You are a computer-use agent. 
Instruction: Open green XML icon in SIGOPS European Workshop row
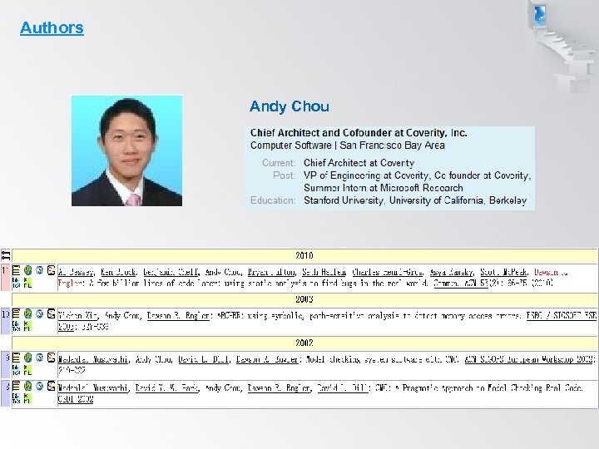(x=27, y=370)
